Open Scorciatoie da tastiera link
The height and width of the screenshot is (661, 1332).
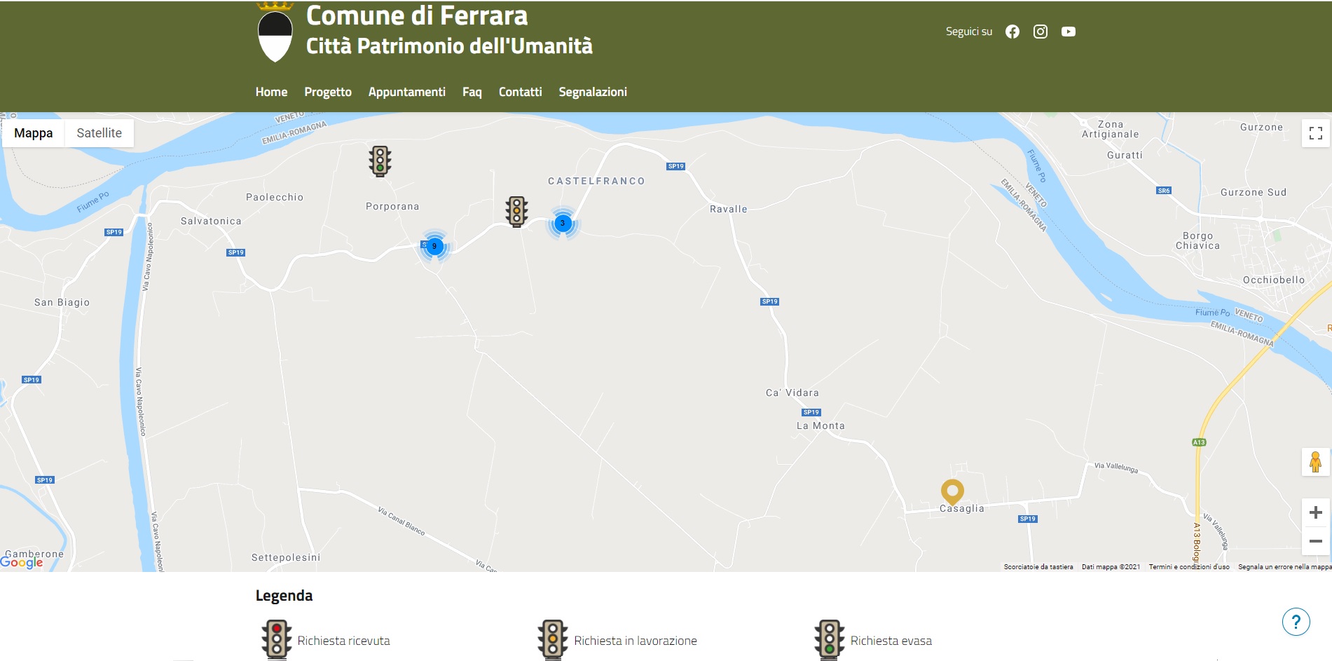coord(1038,567)
